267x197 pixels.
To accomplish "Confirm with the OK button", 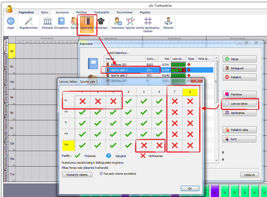I will pos(190,189).
